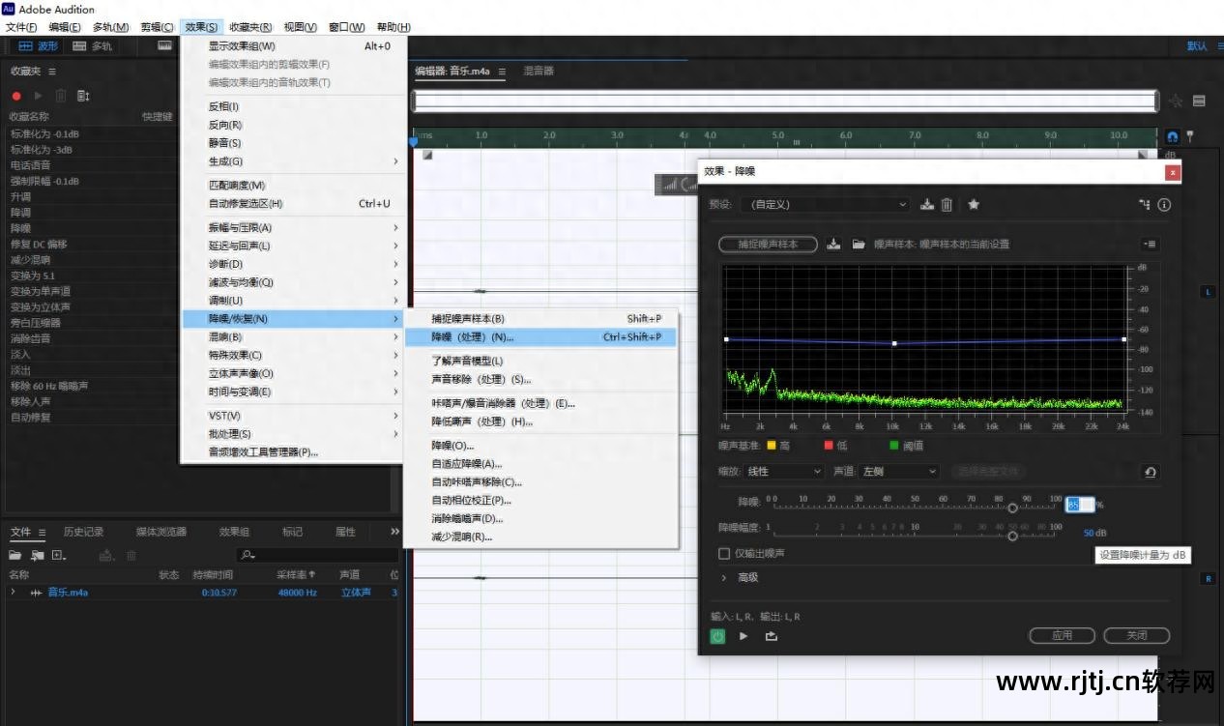This screenshot has width=1224, height=726.
Task: Toggle the green effect power button
Action: click(717, 636)
